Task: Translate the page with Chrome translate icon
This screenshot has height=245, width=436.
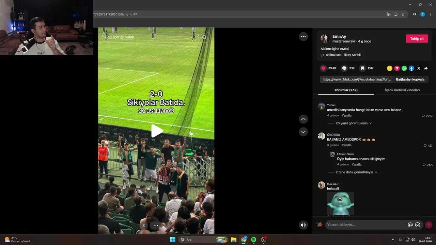Action: point(388,14)
